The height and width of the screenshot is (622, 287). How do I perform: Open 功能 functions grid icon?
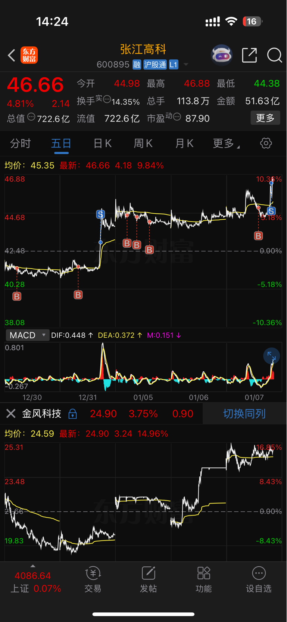204,579
